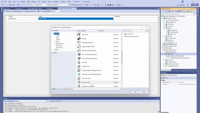
Task: Click Alphabetical sort icon in Properties panel
Action: click(x=165, y=78)
